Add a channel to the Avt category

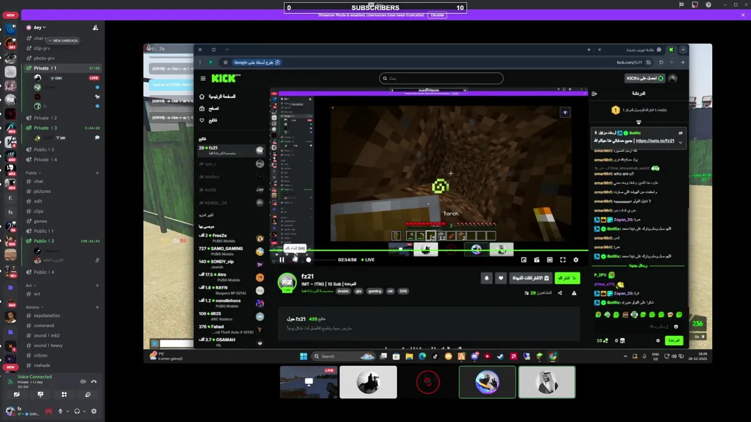click(97, 285)
